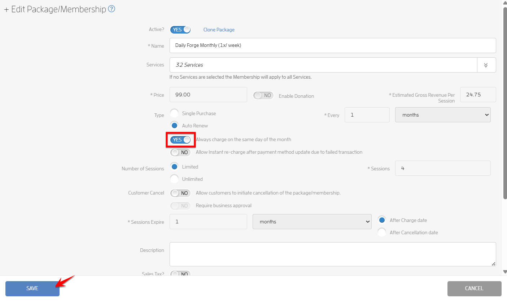
Task: Open the Every months dropdown
Action: point(443,115)
